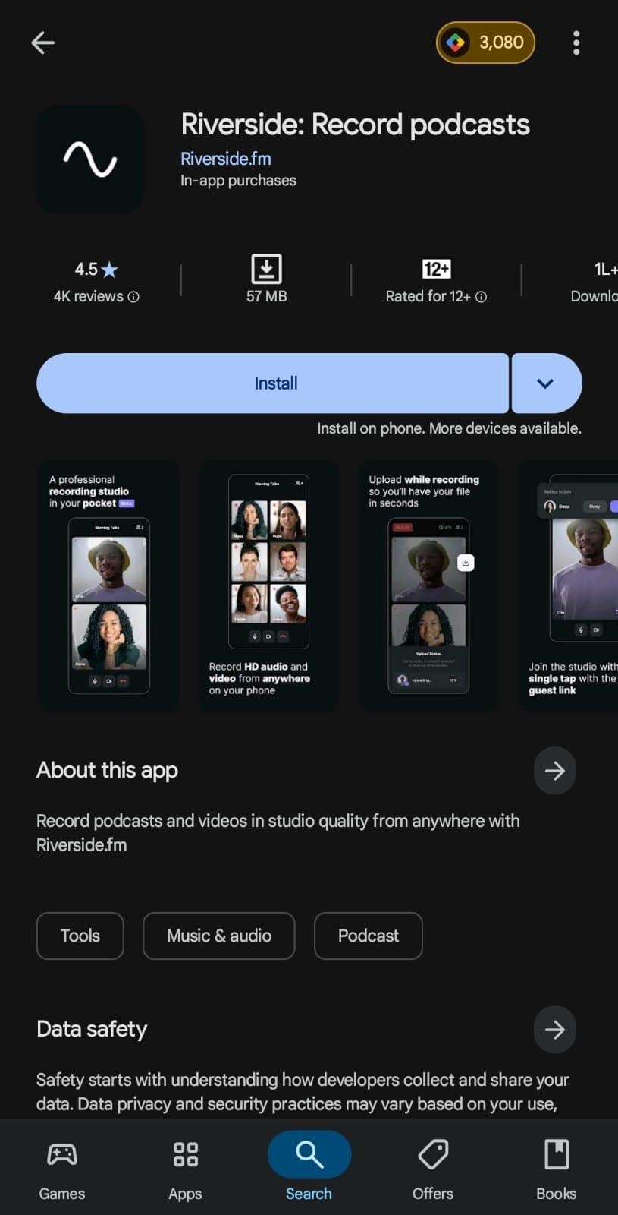
Task: Tap the info icon beside Rated for 12+
Action: click(x=481, y=297)
